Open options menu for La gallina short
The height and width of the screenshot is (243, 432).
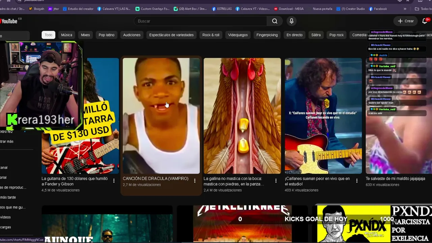(x=276, y=181)
